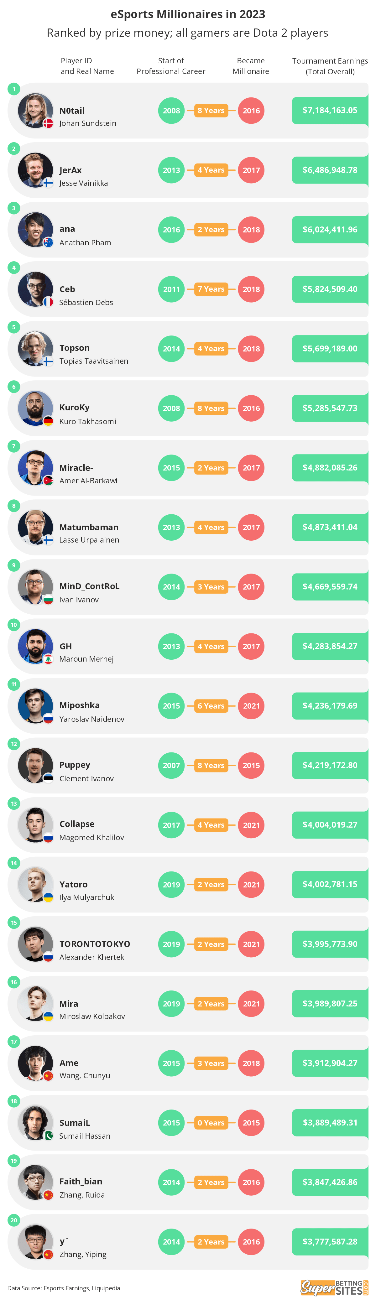Image resolution: width=376 pixels, height=1305 pixels.
Task: Click the TORONTOTOKYO player name
Action: (x=95, y=944)
